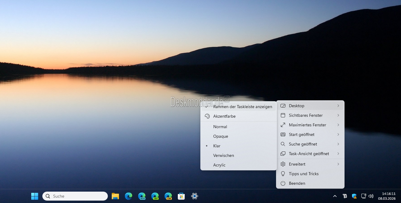Click the Windows Start button

click(35, 196)
